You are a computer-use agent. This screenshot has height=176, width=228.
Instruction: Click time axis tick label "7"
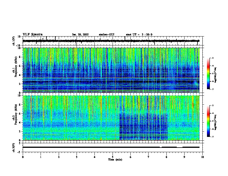click(149, 157)
